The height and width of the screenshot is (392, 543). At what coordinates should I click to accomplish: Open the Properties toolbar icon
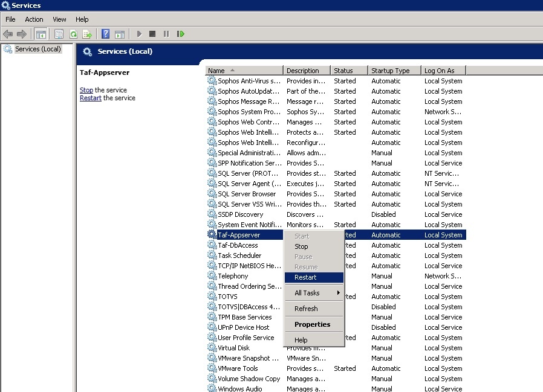(x=59, y=34)
